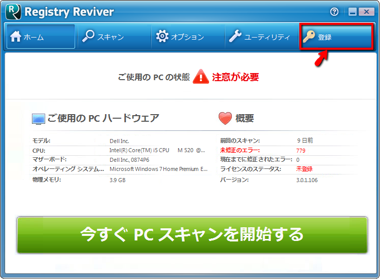Click the ライセンスのステータス label
This screenshot has height=279, width=380.
coord(251,169)
